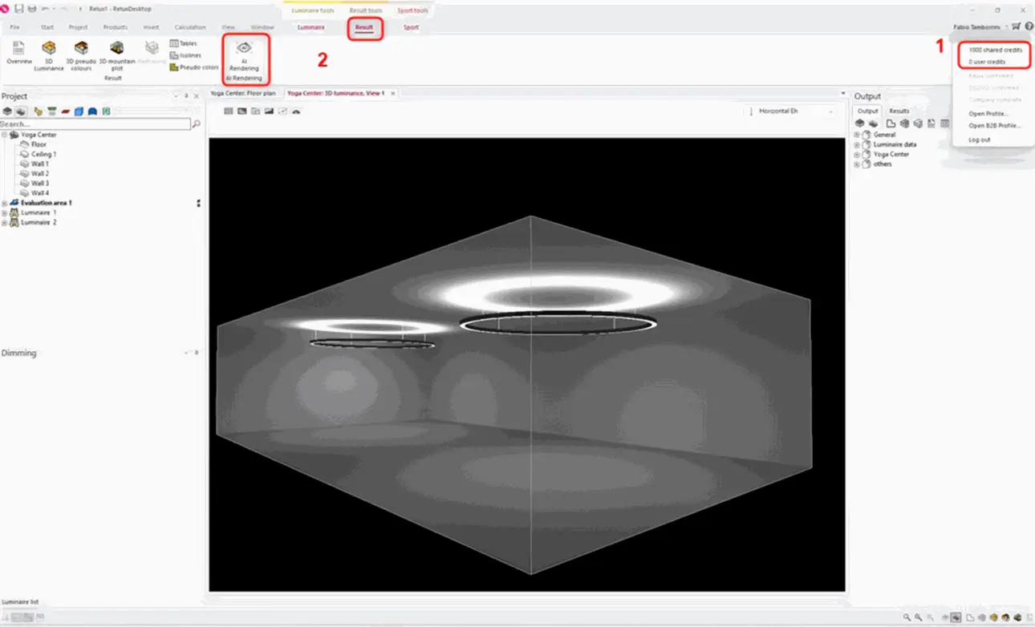Launch the AI Rendering tool
Image resolution: width=1035 pixels, height=627 pixels.
click(x=244, y=58)
